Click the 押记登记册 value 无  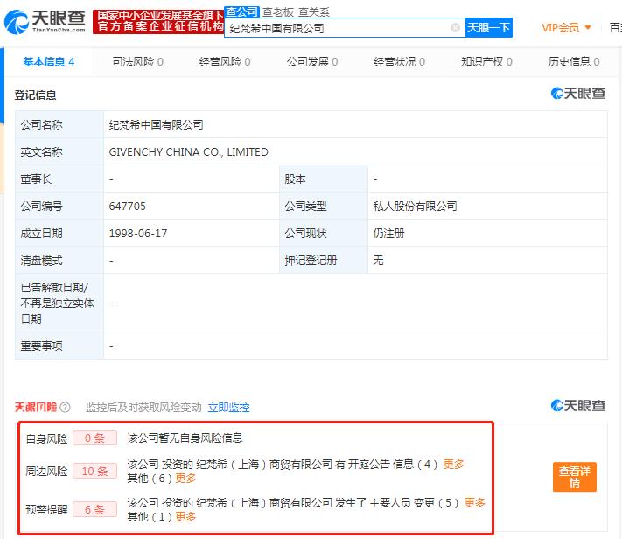tap(378, 261)
